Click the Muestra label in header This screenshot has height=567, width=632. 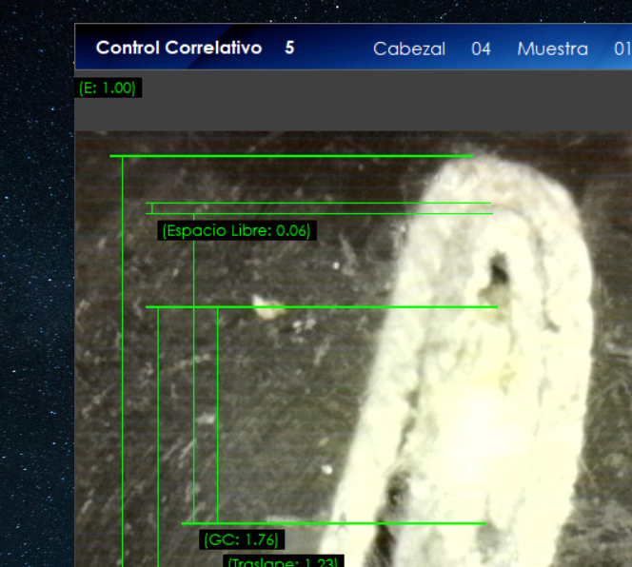[x=552, y=49]
